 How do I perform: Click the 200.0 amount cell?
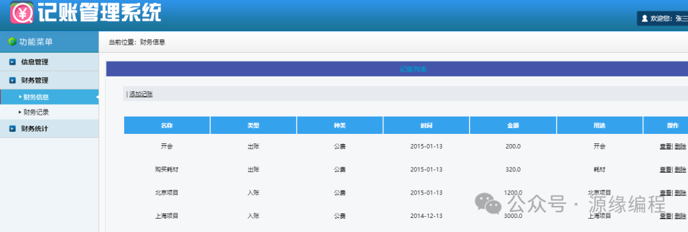(513, 147)
